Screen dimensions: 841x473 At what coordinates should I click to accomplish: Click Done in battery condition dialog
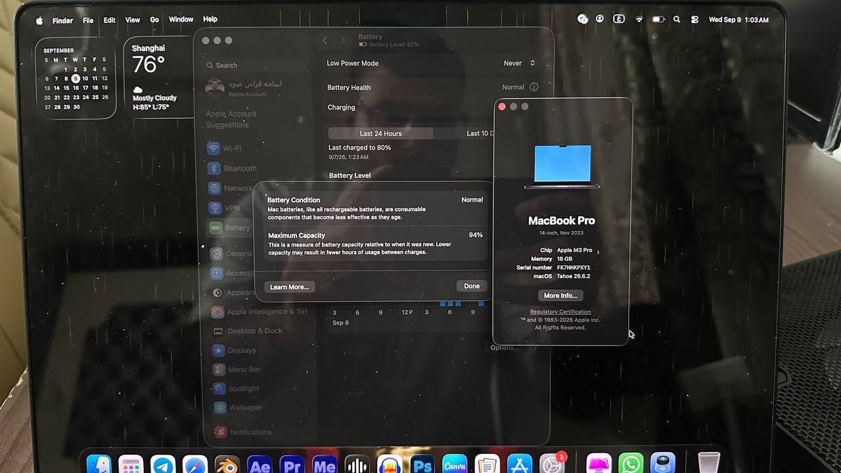click(472, 286)
